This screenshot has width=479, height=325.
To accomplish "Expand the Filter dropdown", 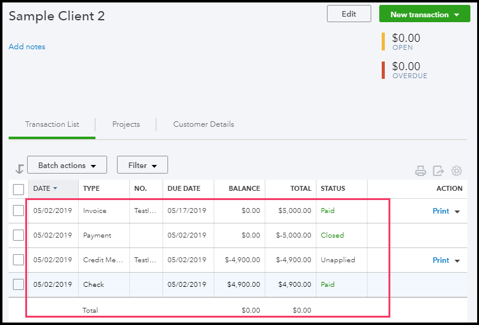I will pos(142,165).
